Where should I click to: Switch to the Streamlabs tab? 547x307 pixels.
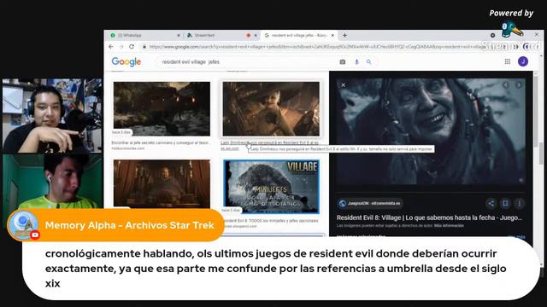pyautogui.click(x=222, y=35)
